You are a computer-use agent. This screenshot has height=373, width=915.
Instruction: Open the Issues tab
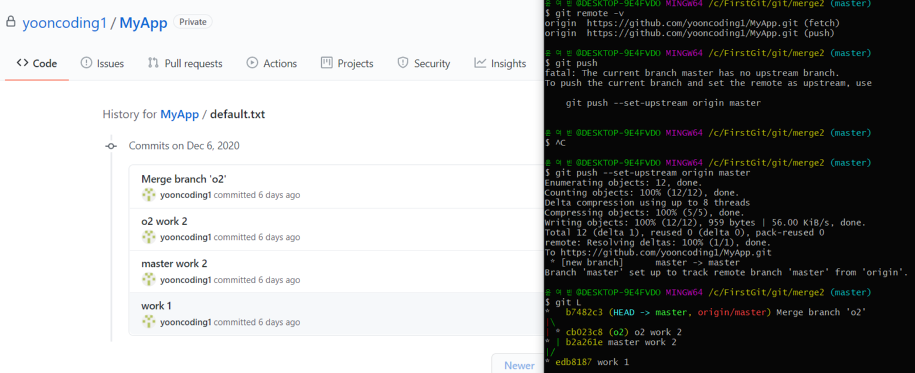coord(103,63)
